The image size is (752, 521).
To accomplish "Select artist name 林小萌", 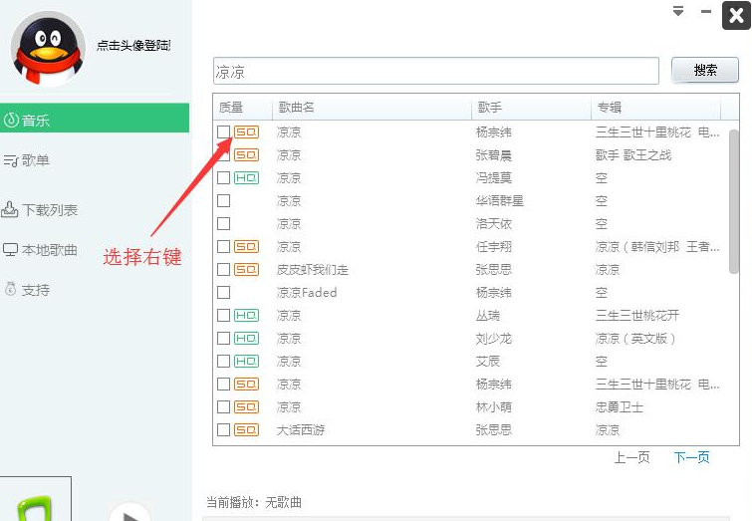I will point(493,407).
